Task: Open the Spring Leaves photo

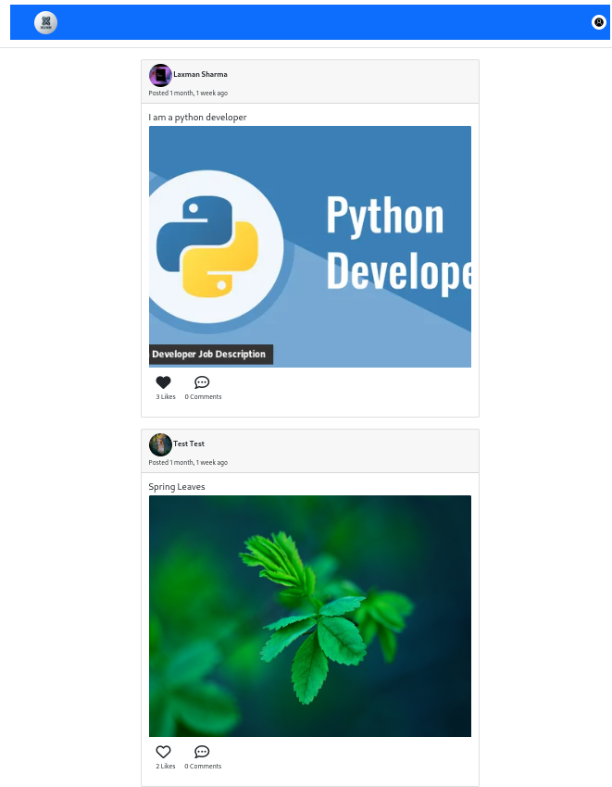Action: 309,616
